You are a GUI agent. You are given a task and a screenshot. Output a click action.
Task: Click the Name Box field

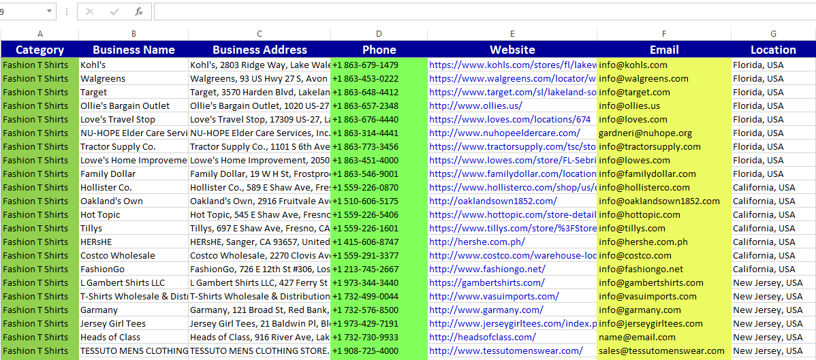22,12
